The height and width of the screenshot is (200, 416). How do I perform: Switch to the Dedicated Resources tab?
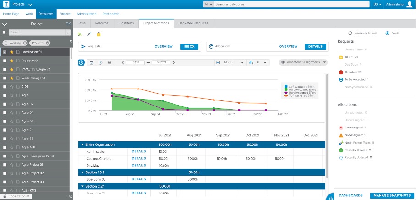pos(193,23)
